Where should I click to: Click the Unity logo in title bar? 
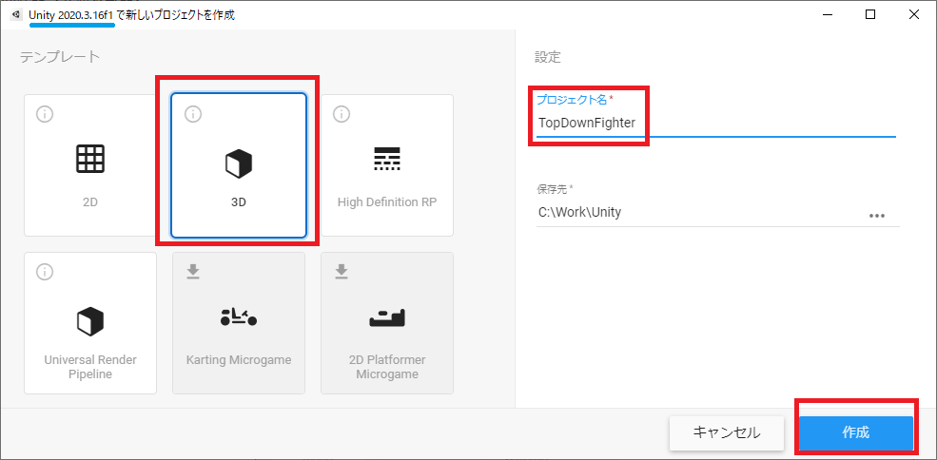click(15, 15)
